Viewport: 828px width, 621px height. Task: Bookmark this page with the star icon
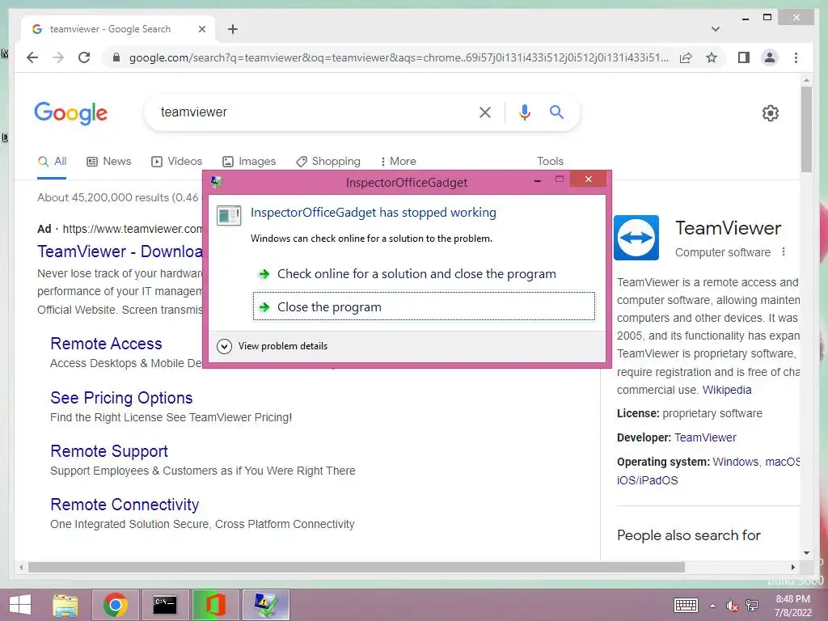pos(712,57)
